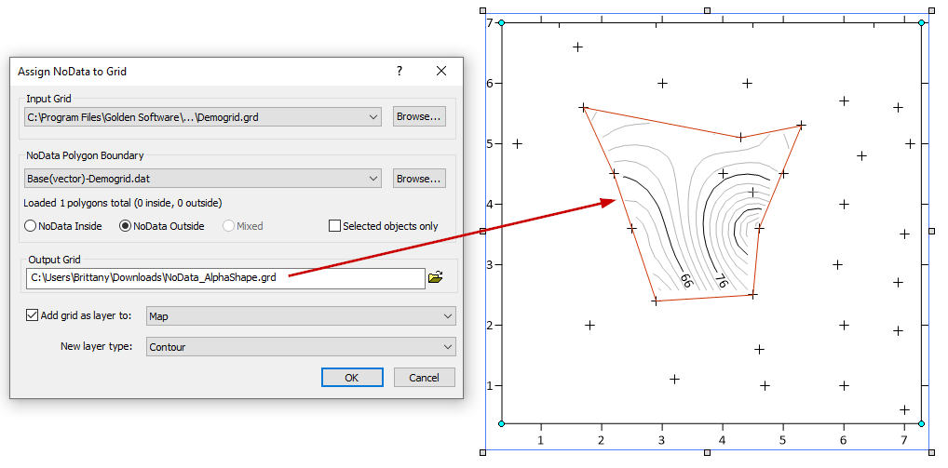Screen dimensions: 948x468
Task: Click the Y axis label 7
Action: (x=490, y=22)
